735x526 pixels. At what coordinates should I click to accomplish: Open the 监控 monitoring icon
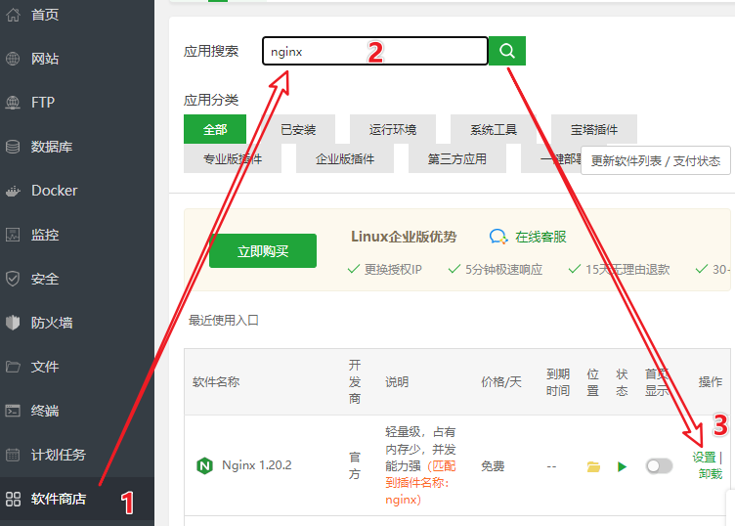(13, 235)
